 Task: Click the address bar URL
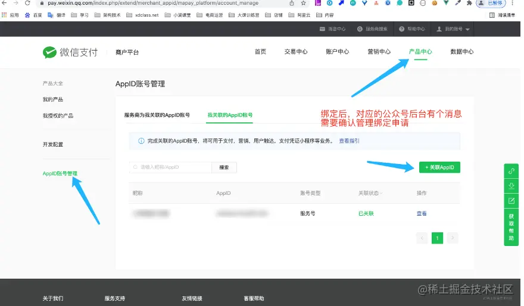(152, 3)
